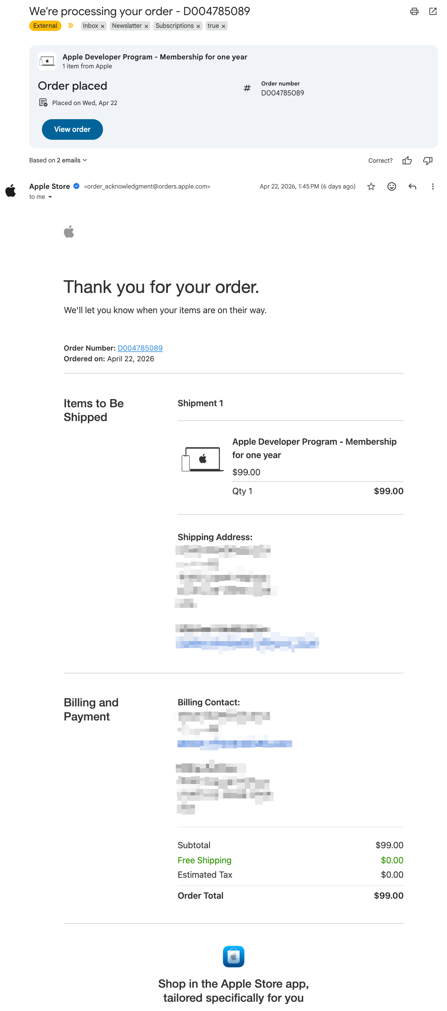
Task: Remove the Inbox label
Action: (102, 26)
